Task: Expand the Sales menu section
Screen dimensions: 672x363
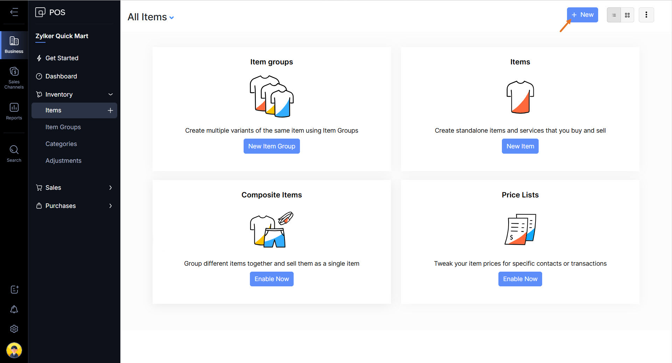Action: [x=111, y=188]
